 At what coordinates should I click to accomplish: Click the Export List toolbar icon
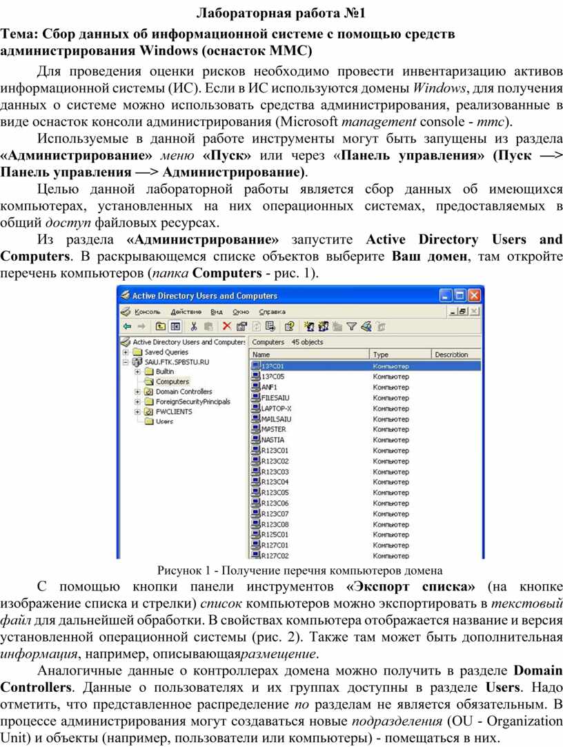coord(270,326)
